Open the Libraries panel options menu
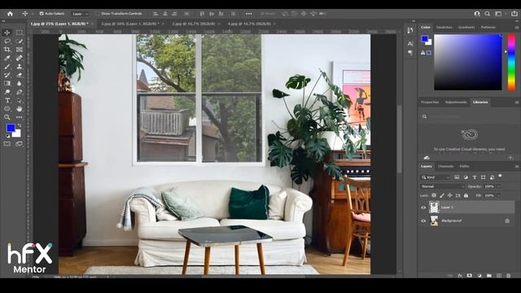The image size is (521, 293). click(517, 103)
